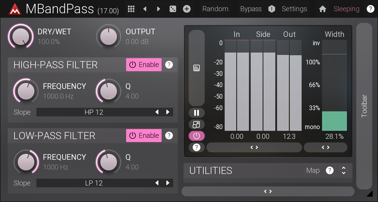Disable the Low-Pass Filter Enable button
This screenshot has height=202, width=378.
(x=144, y=136)
